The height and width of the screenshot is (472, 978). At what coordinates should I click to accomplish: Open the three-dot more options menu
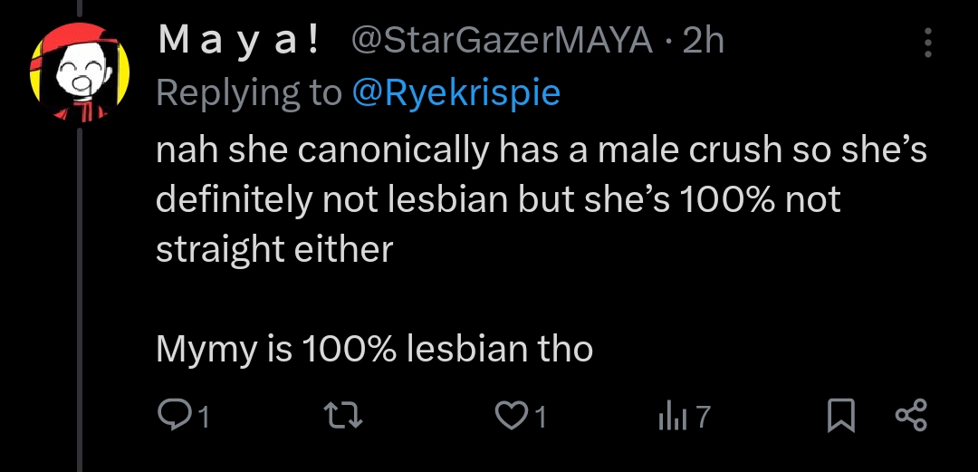tap(927, 43)
